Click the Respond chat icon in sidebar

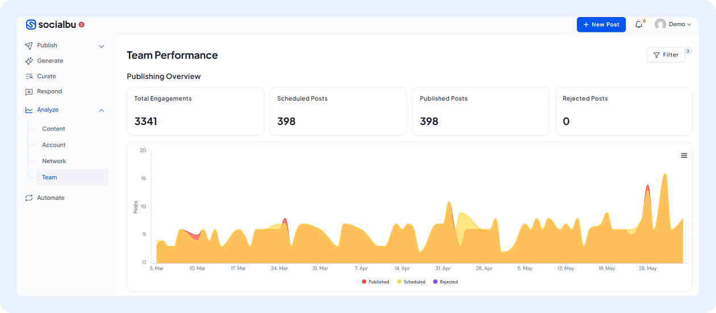pos(29,91)
